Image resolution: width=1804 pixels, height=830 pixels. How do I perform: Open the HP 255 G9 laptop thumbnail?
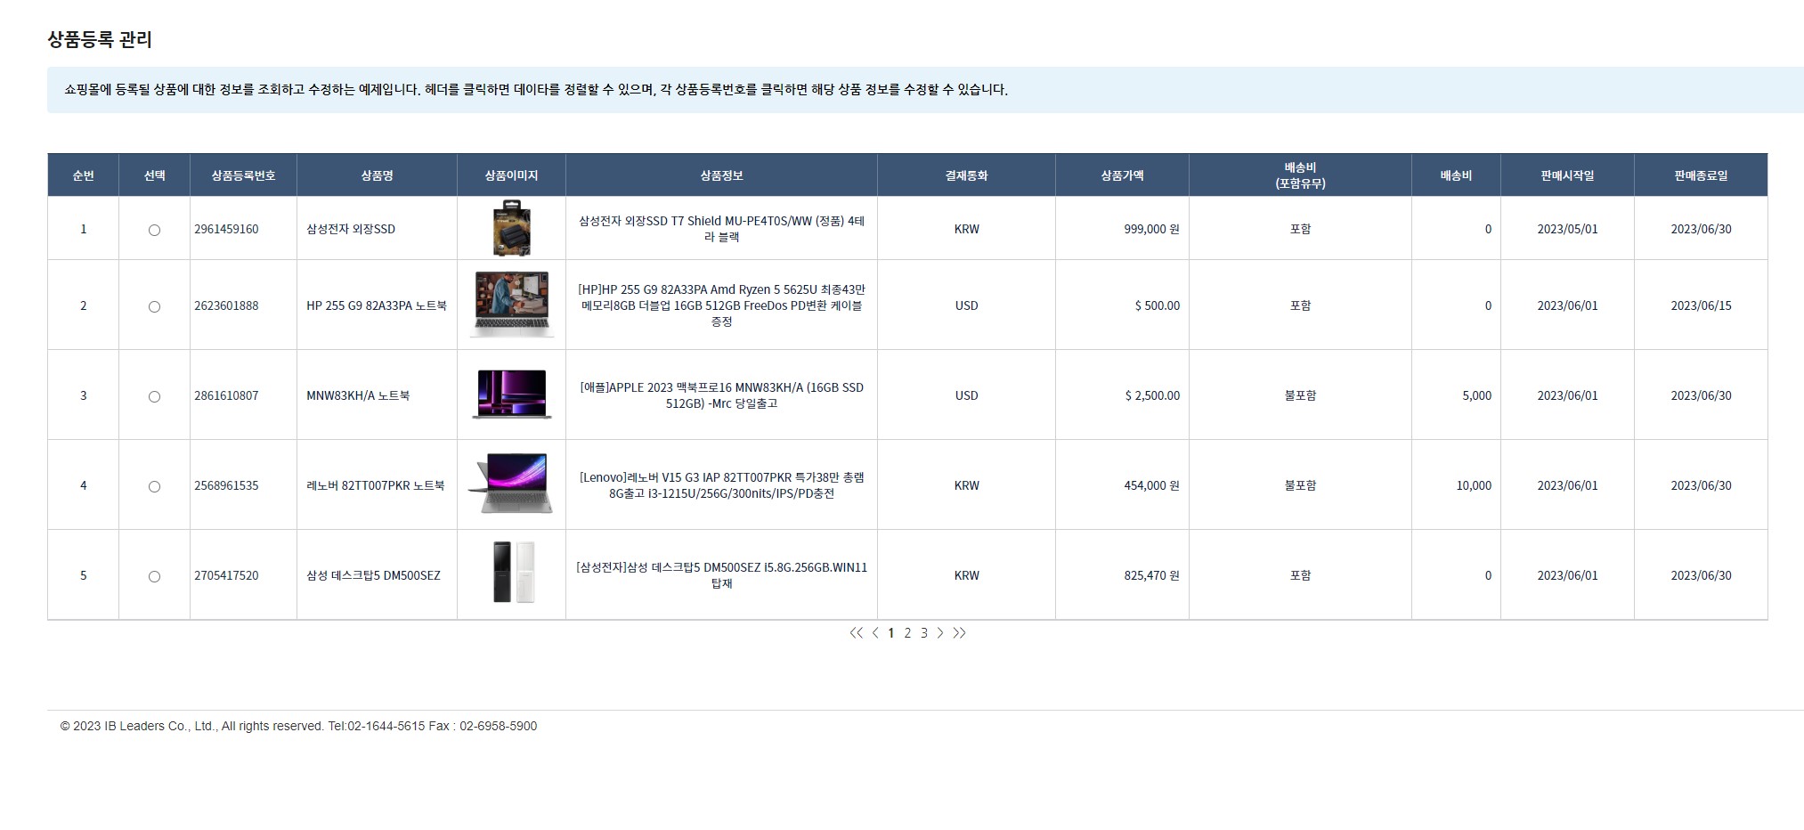[511, 305]
